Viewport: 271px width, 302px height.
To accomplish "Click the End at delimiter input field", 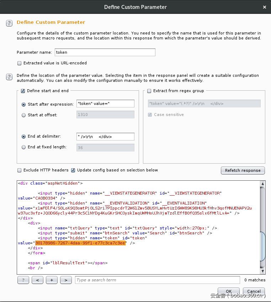I will point(105,137).
